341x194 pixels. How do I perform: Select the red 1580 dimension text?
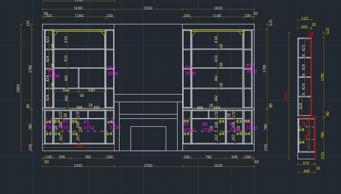(79, 146)
